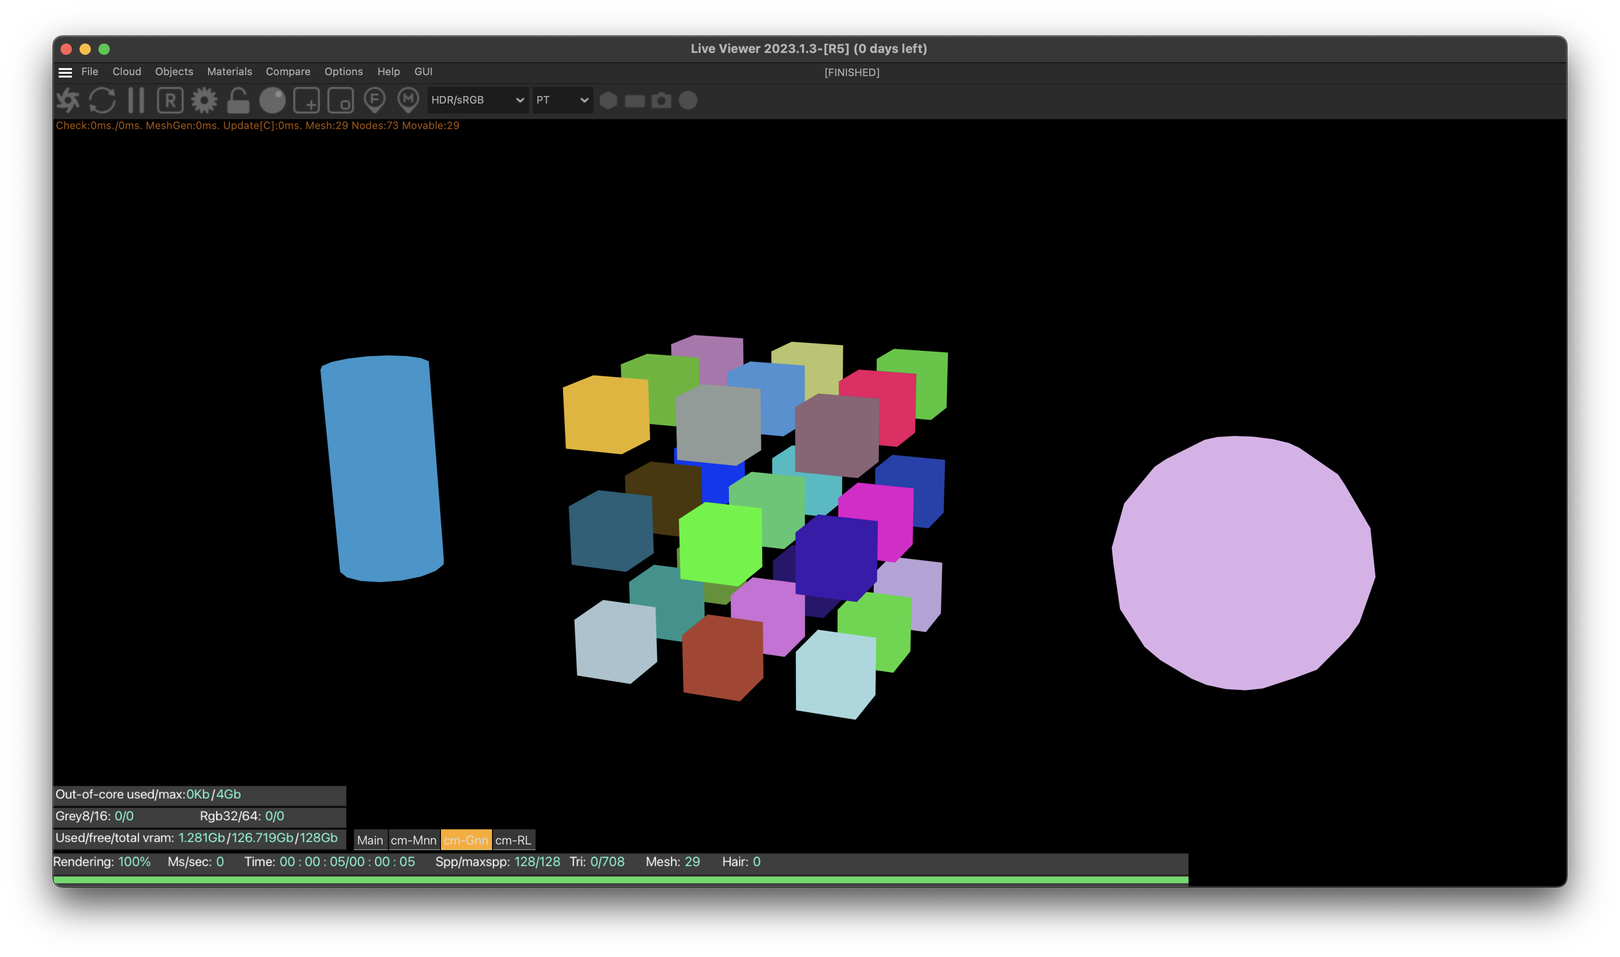
Task: Restart render with circular arrows icon
Action: tap(102, 100)
